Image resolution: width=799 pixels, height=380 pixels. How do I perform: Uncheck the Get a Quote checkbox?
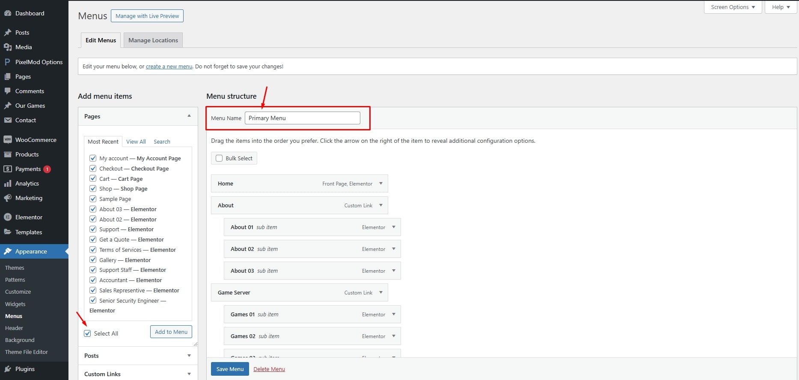tap(93, 239)
